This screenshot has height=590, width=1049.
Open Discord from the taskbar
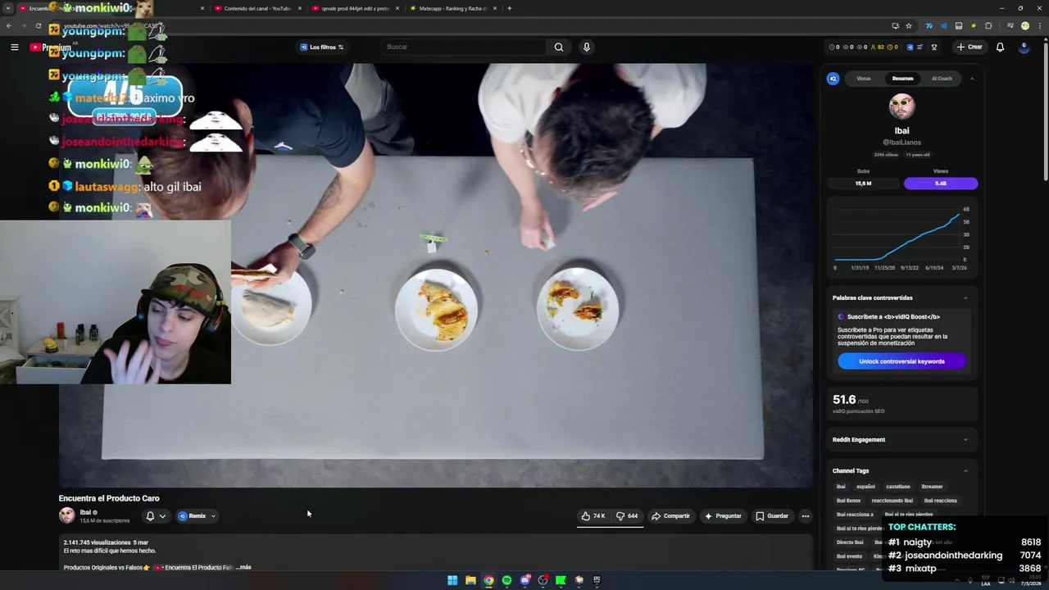[524, 580]
